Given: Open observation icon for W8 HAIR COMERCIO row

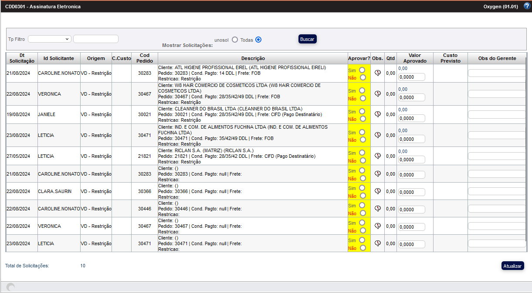Looking at the screenshot, I should point(378,94).
